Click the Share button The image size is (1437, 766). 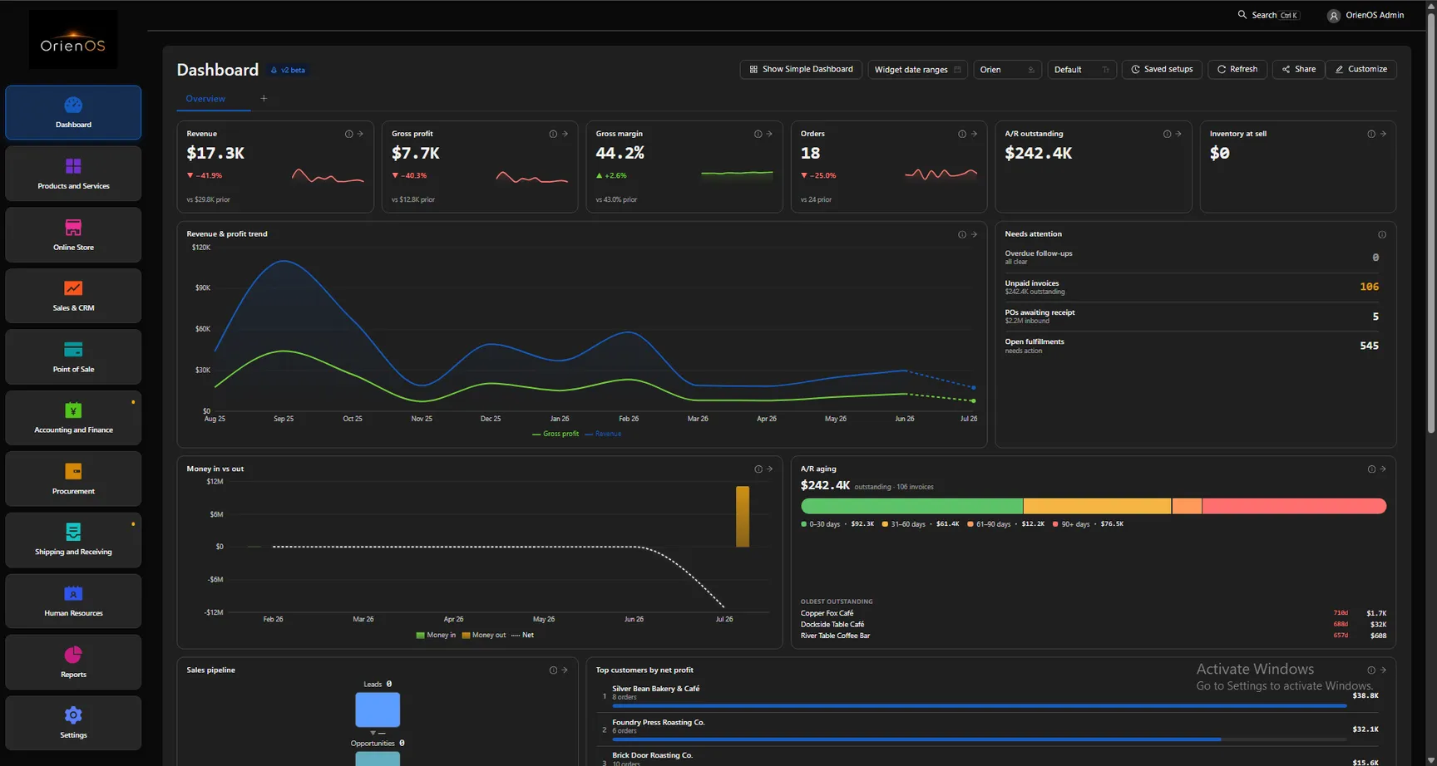(x=1298, y=70)
